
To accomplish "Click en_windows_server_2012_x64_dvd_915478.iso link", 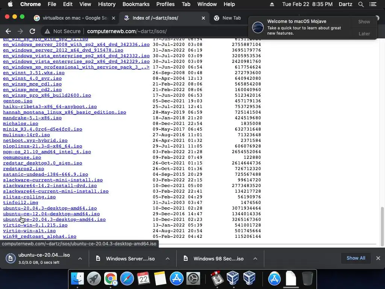I will click(63, 50).
